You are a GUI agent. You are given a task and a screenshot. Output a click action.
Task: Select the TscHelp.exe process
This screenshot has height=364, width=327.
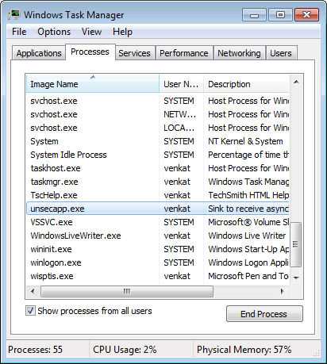pyautogui.click(x=158, y=195)
